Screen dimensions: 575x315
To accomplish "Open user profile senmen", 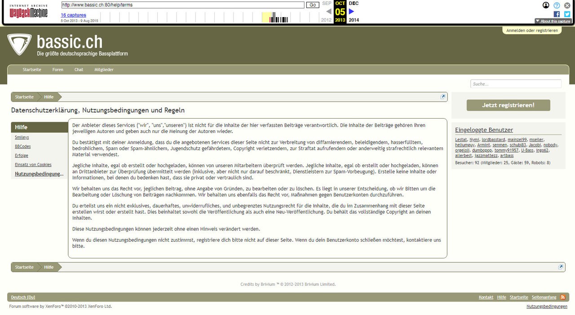I will pos(500,145).
